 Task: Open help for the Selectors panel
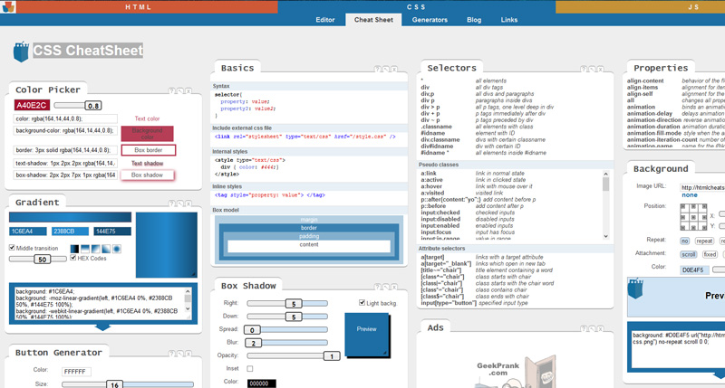pyautogui.click(x=584, y=70)
